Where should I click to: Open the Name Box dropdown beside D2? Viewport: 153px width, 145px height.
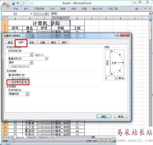(x=31, y=14)
